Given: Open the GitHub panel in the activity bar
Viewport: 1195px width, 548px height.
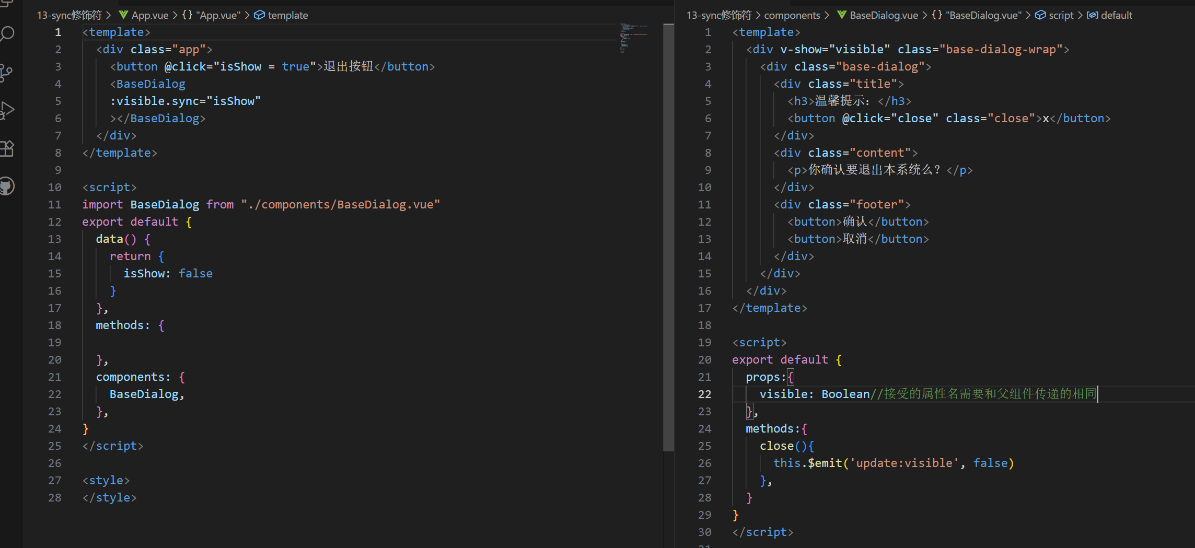Looking at the screenshot, I should click(7, 186).
